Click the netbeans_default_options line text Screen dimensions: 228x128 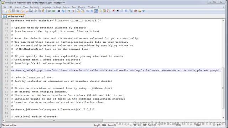point(116,70)
